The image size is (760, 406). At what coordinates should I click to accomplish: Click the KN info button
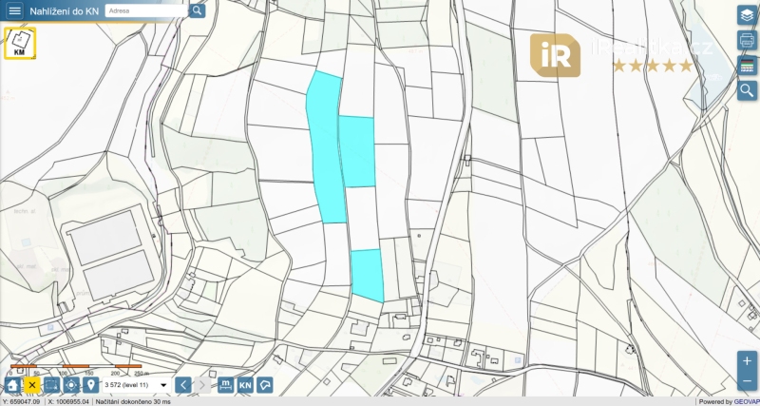point(245,385)
